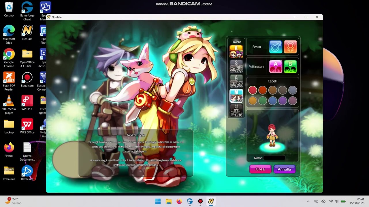Select the locked Lv.81 class icon
The height and width of the screenshot is (207, 369).
click(x=236, y=111)
